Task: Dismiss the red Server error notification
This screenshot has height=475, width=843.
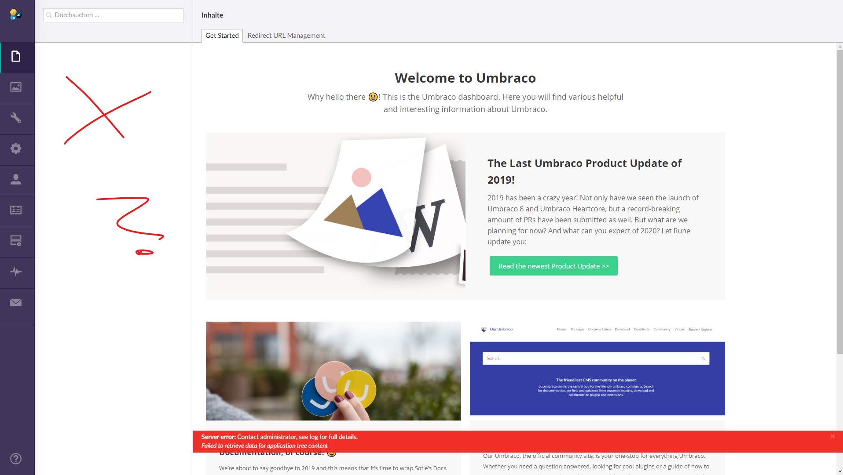Action: pos(832,436)
